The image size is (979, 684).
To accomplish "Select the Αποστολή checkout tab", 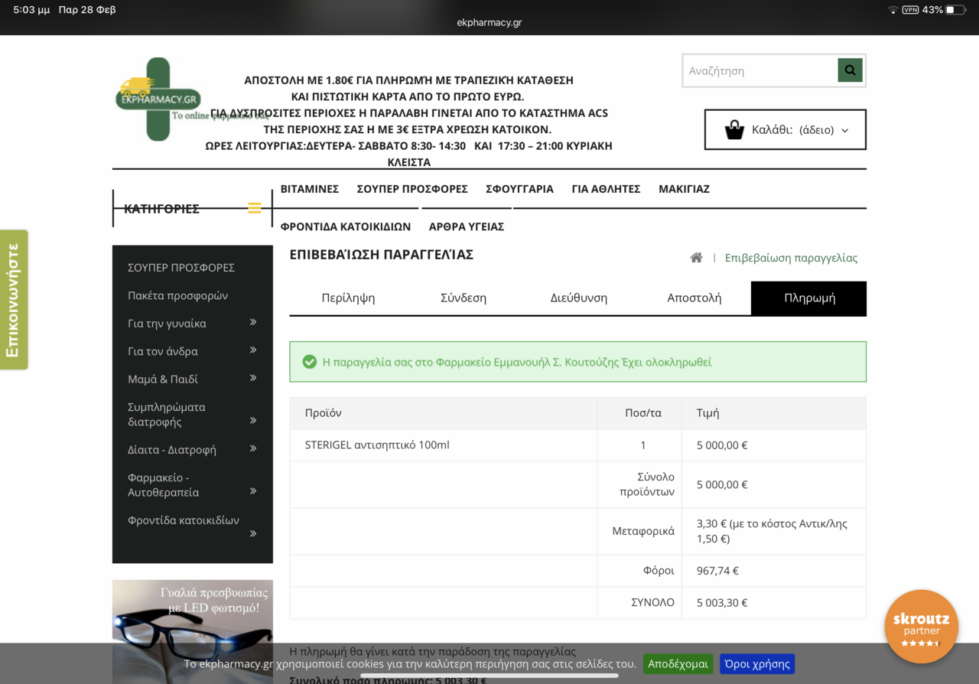I will [x=694, y=298].
